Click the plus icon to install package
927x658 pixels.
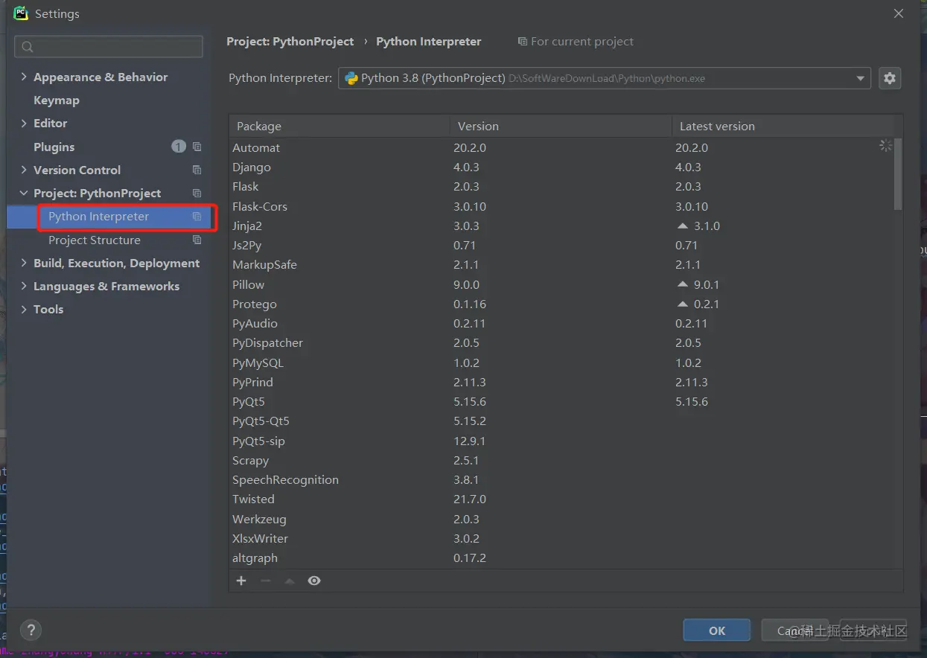[x=241, y=581]
